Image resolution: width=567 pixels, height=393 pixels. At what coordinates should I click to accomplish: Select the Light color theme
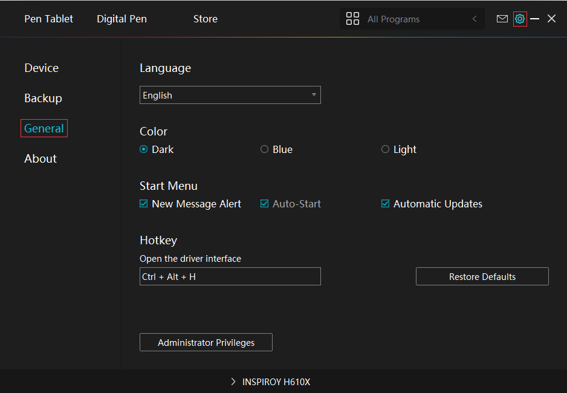[x=385, y=149]
